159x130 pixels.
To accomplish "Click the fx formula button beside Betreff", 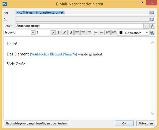I will (x=152, y=26).
